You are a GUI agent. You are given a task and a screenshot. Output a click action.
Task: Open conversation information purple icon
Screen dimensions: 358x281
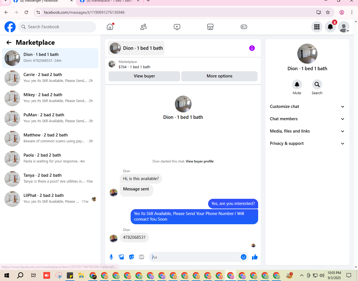[x=252, y=48]
